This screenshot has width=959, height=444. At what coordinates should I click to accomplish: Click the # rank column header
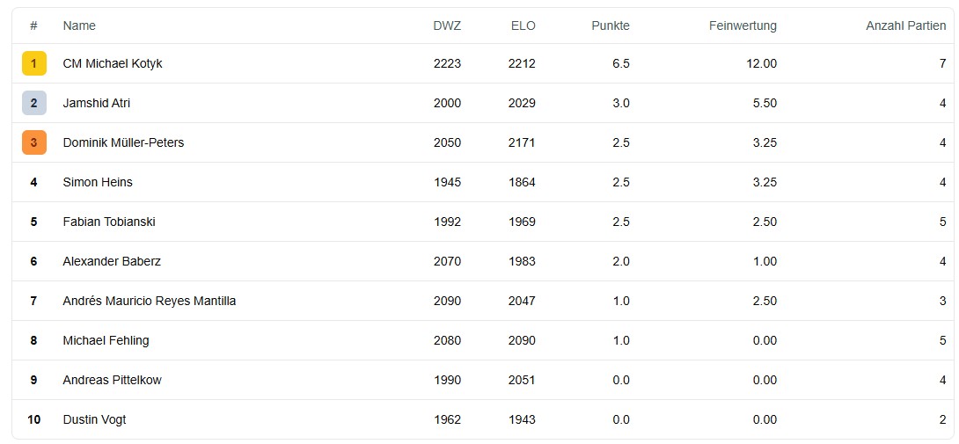pyautogui.click(x=33, y=25)
